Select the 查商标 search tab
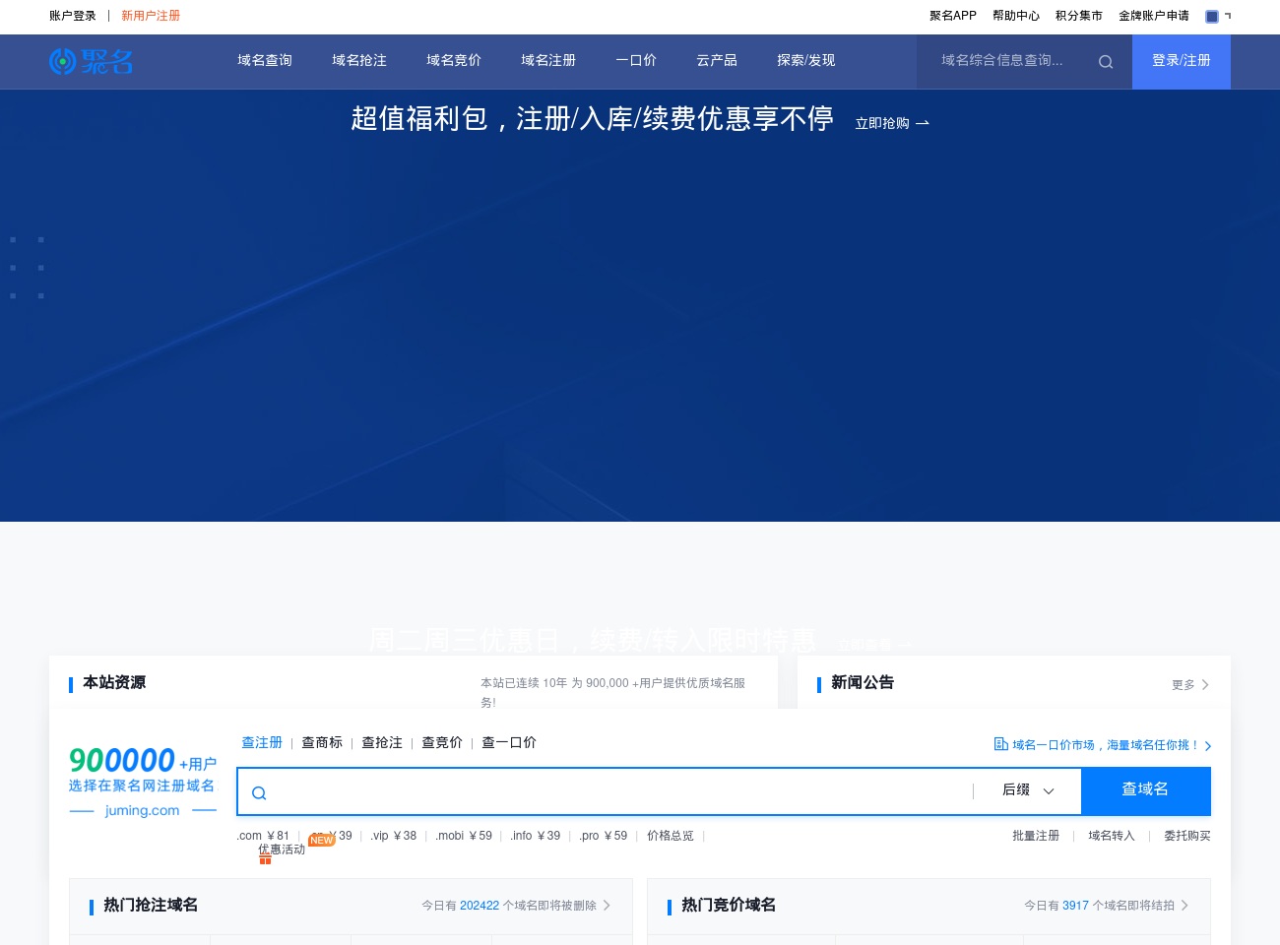The width and height of the screenshot is (1280, 945). (x=322, y=742)
